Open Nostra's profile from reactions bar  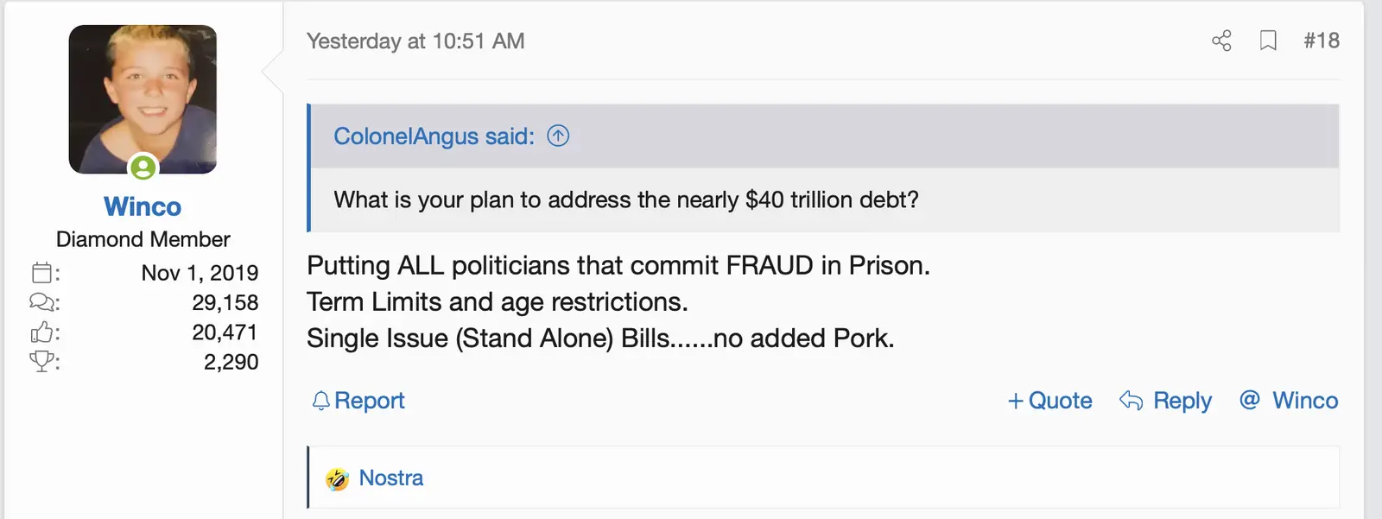coord(391,478)
